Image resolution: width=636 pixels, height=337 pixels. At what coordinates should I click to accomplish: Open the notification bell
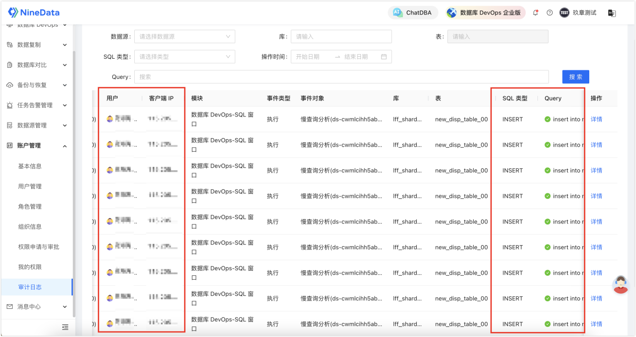pyautogui.click(x=535, y=13)
